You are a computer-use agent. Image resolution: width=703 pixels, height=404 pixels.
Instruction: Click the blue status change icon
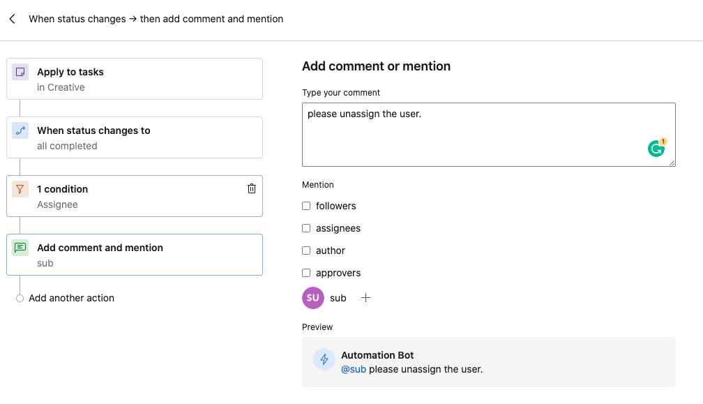(x=20, y=130)
